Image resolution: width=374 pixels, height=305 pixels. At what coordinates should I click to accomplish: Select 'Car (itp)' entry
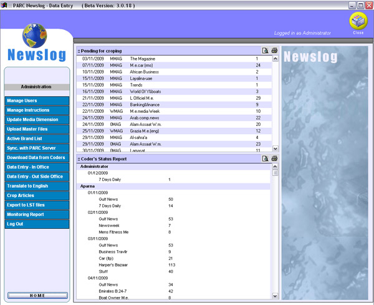coord(106,258)
